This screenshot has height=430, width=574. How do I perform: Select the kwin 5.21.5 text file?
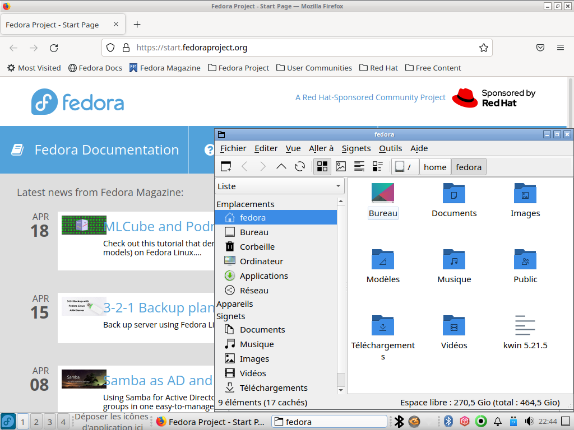click(525, 333)
